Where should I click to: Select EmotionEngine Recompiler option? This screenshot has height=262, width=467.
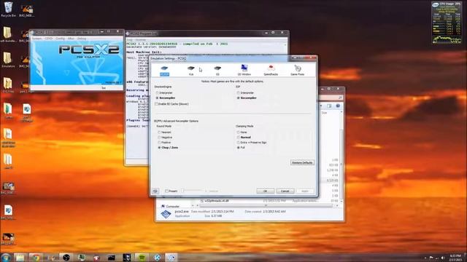166,98
